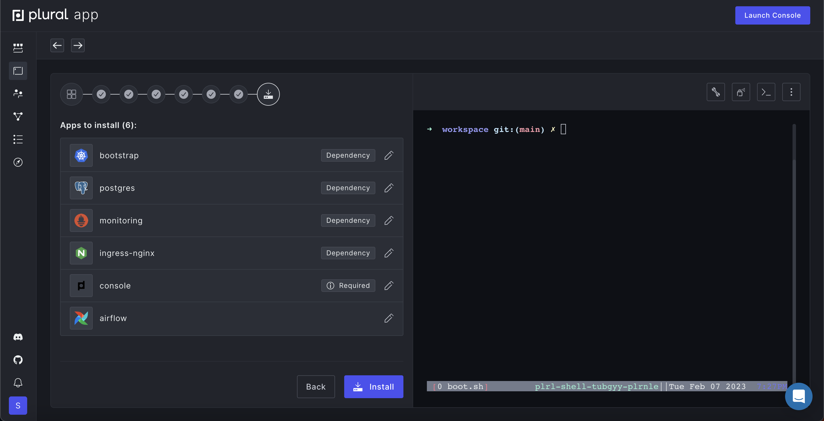Select the apps grid wizard step
Image resolution: width=824 pixels, height=421 pixels.
pos(71,94)
